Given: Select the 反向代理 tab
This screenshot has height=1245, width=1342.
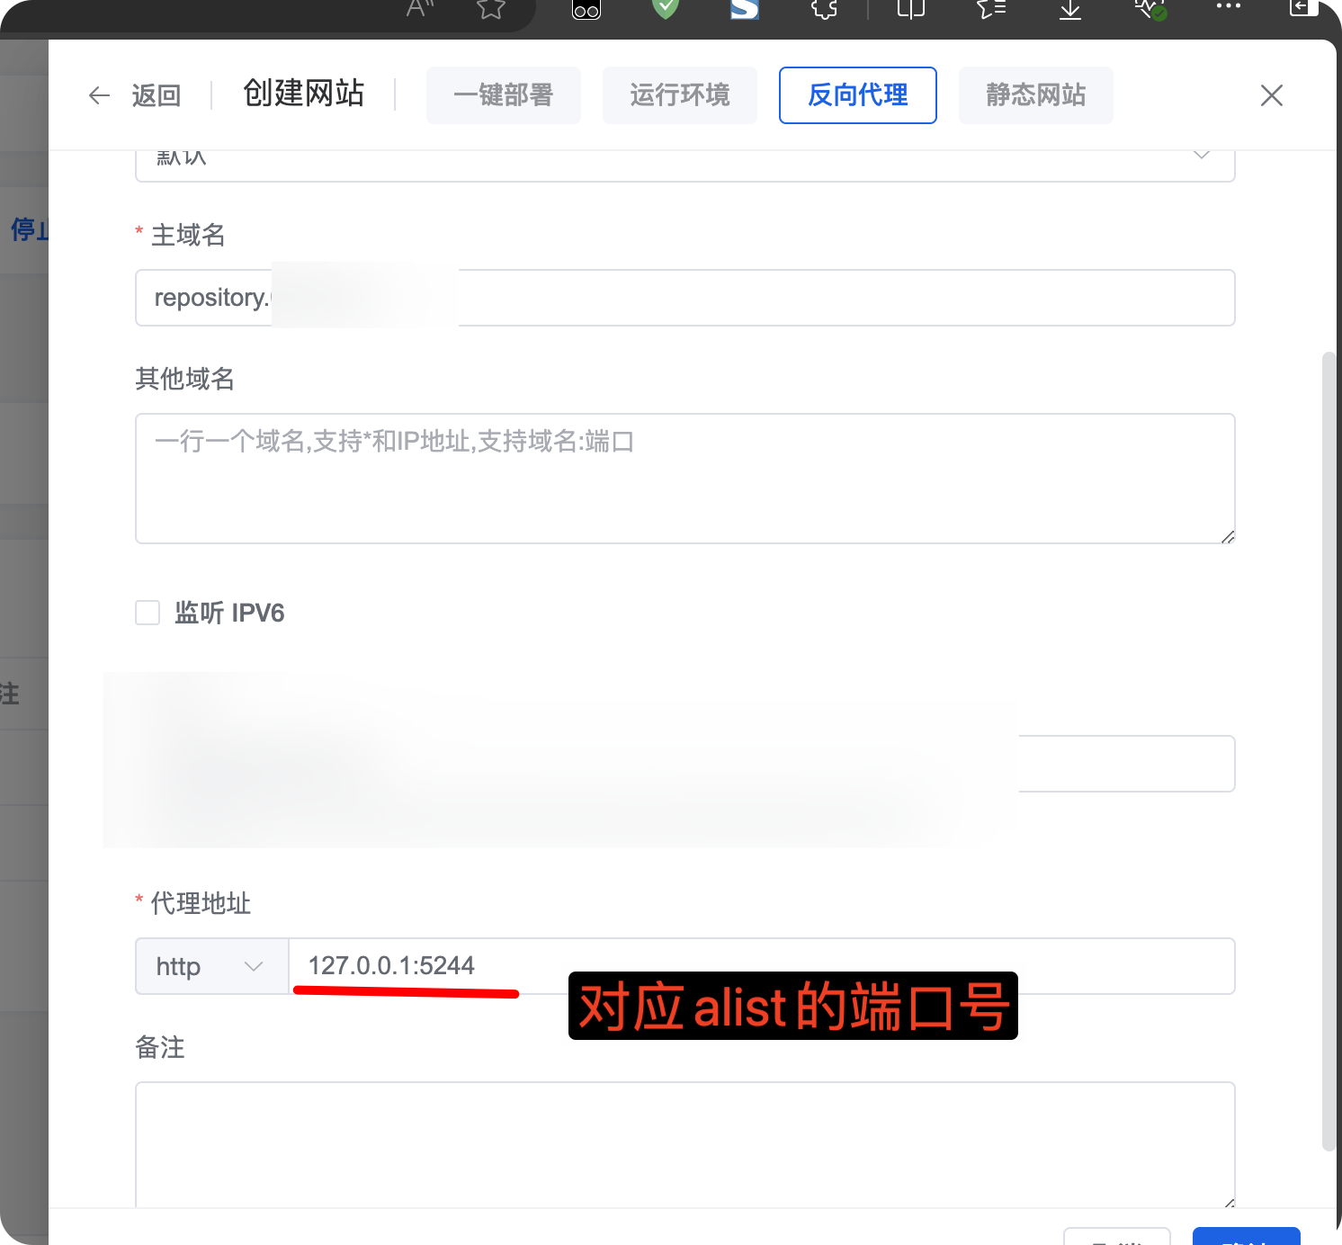Looking at the screenshot, I should (x=858, y=95).
